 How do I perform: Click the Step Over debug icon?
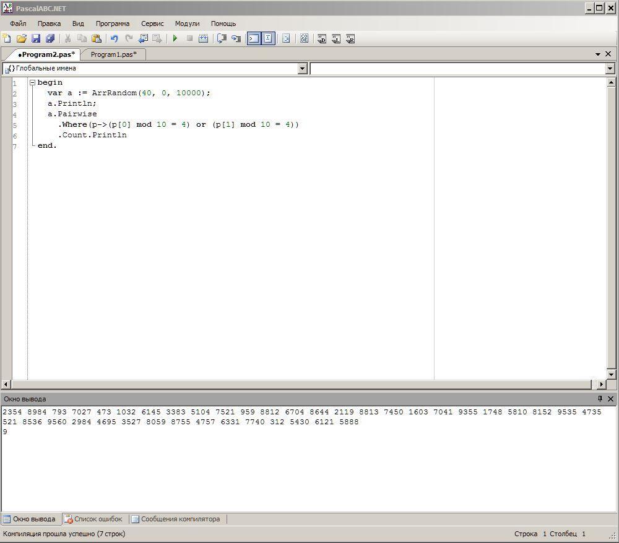(x=222, y=38)
